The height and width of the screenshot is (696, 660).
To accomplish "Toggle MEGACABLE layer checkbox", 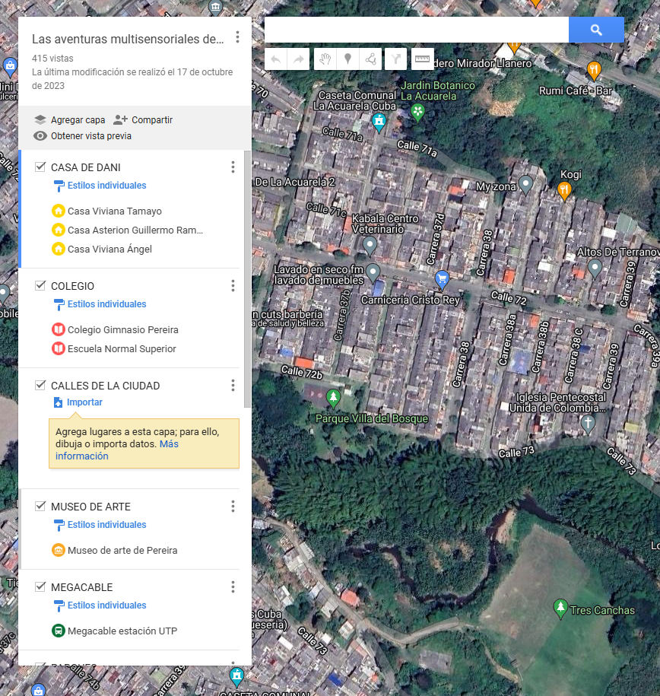I will 40,586.
